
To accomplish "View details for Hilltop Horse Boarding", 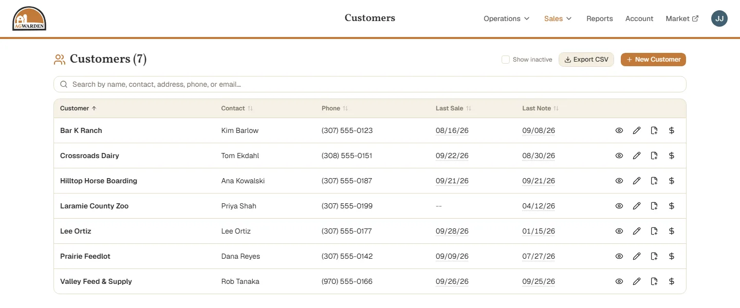I will click(x=619, y=181).
